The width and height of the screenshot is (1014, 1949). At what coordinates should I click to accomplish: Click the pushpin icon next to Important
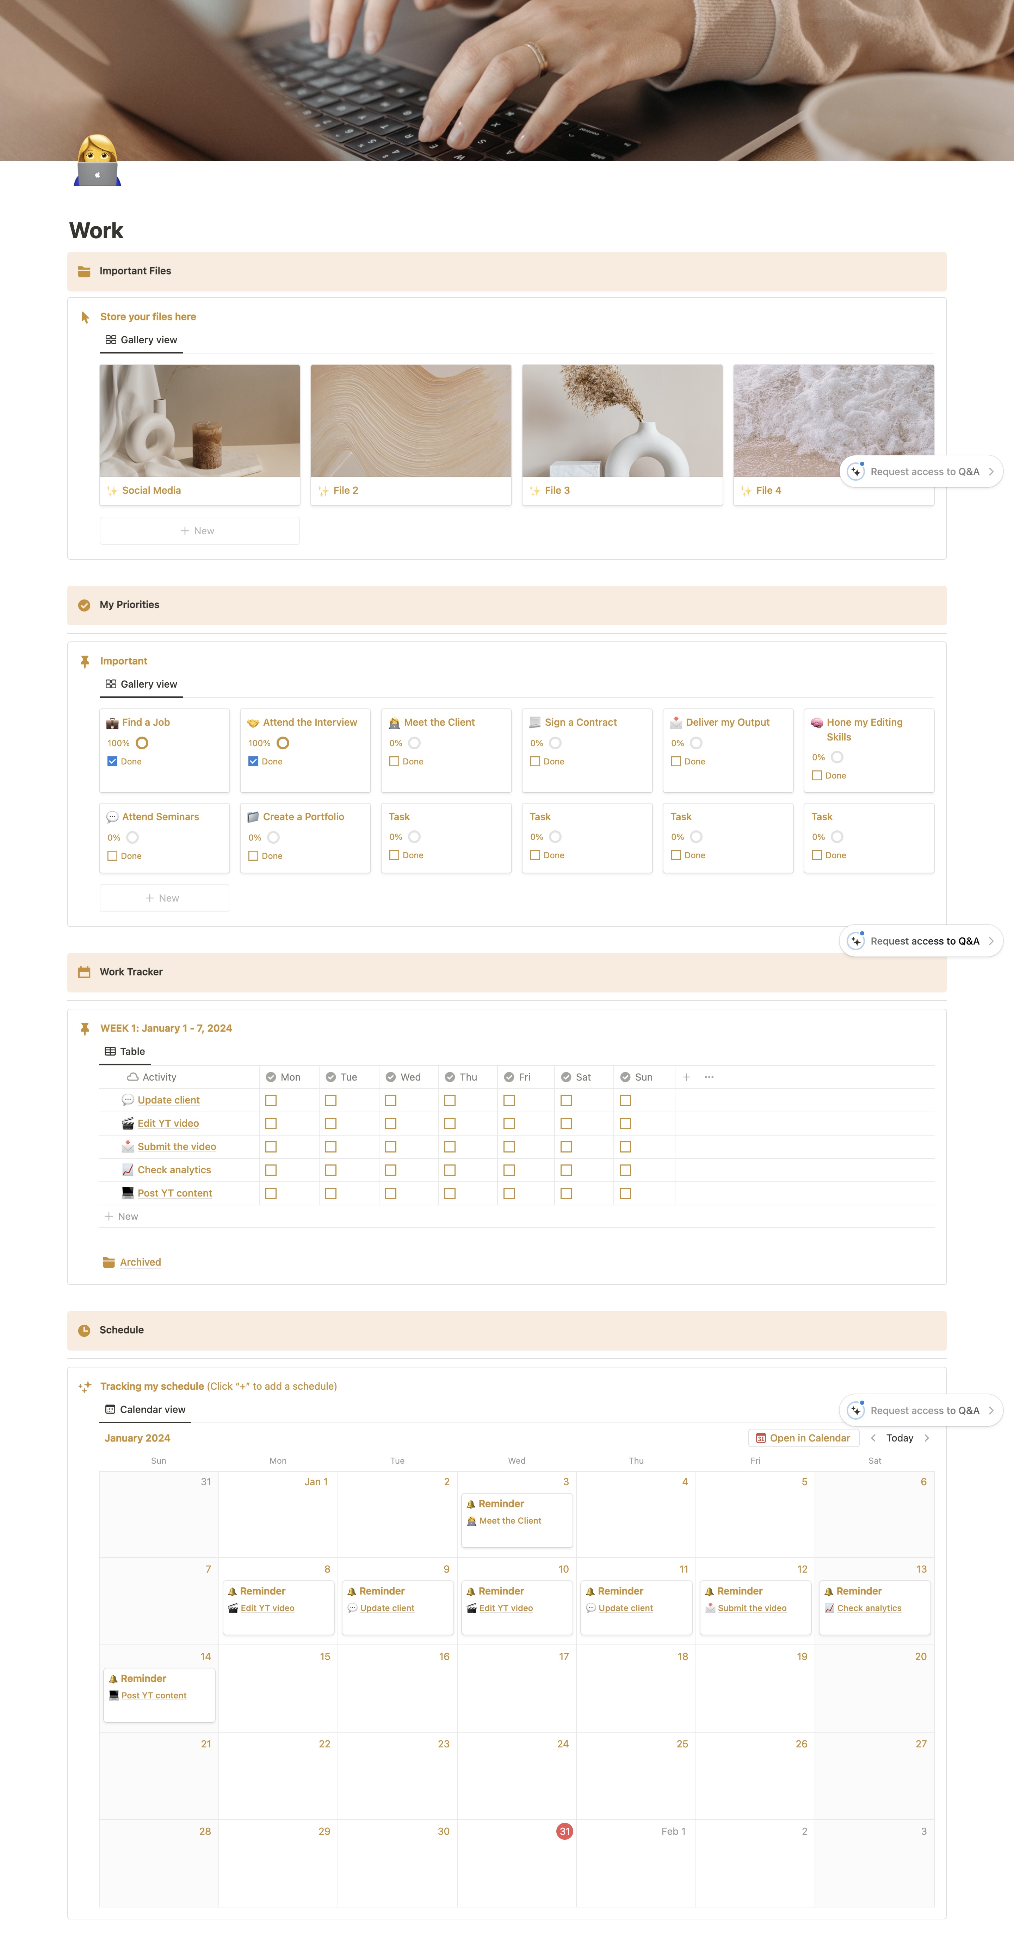point(85,661)
